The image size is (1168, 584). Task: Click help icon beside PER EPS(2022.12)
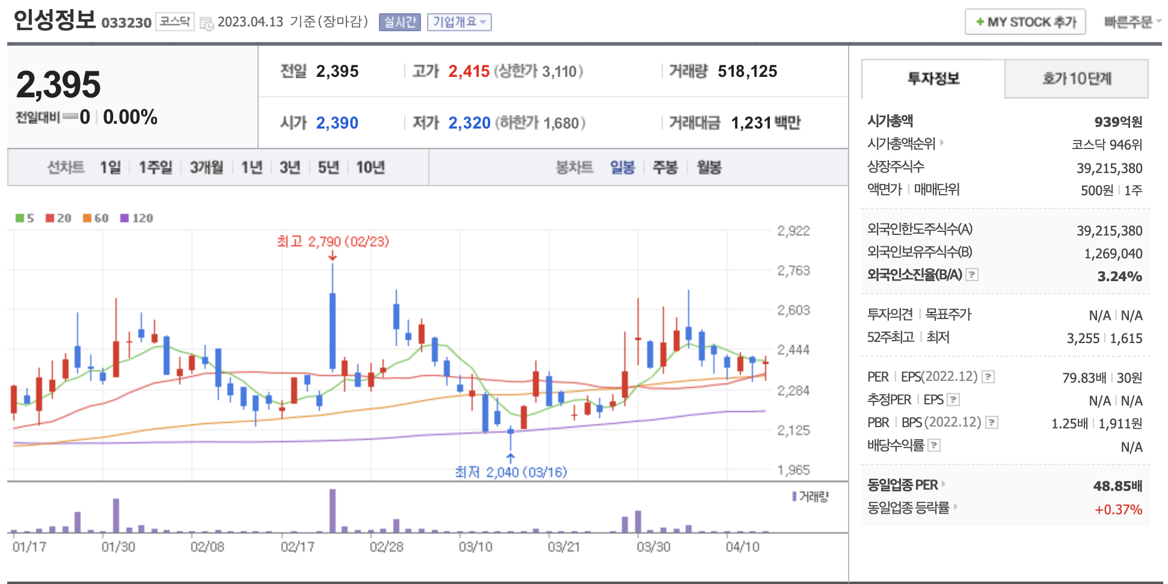pos(988,377)
